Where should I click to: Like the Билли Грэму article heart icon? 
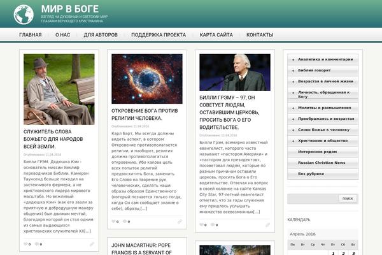tap(201, 225)
